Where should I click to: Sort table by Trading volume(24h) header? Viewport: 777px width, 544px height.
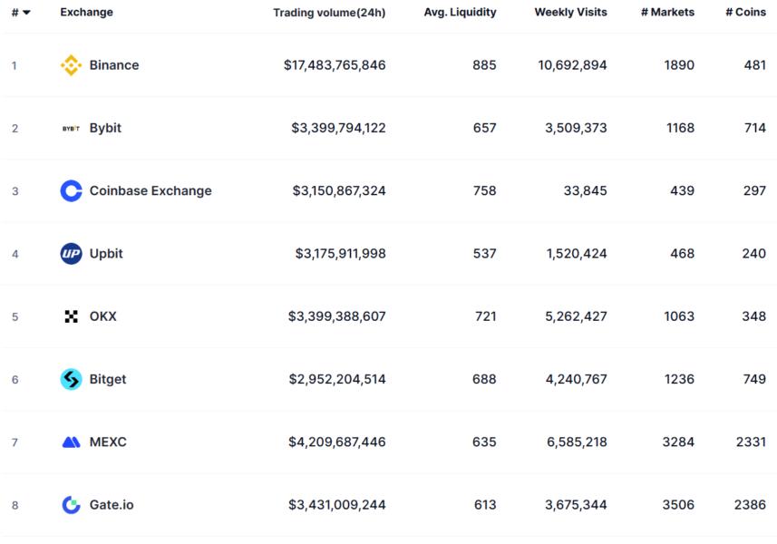click(329, 13)
